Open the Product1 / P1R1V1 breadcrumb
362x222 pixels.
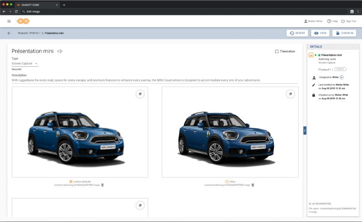click(x=29, y=33)
